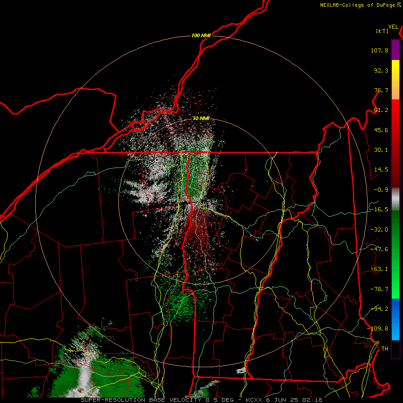Click the 100 NMI range ring label

click(201, 35)
